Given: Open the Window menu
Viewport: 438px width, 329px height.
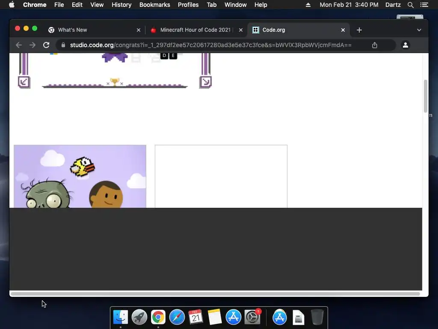Looking at the screenshot, I should click(236, 5).
